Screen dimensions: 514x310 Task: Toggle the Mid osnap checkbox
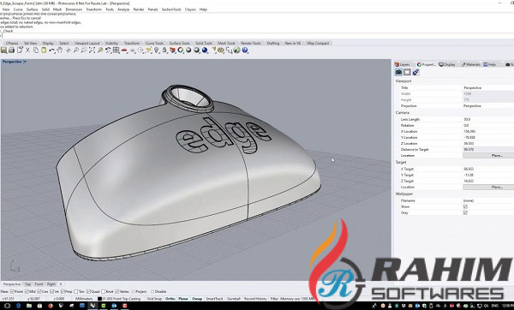point(27,291)
